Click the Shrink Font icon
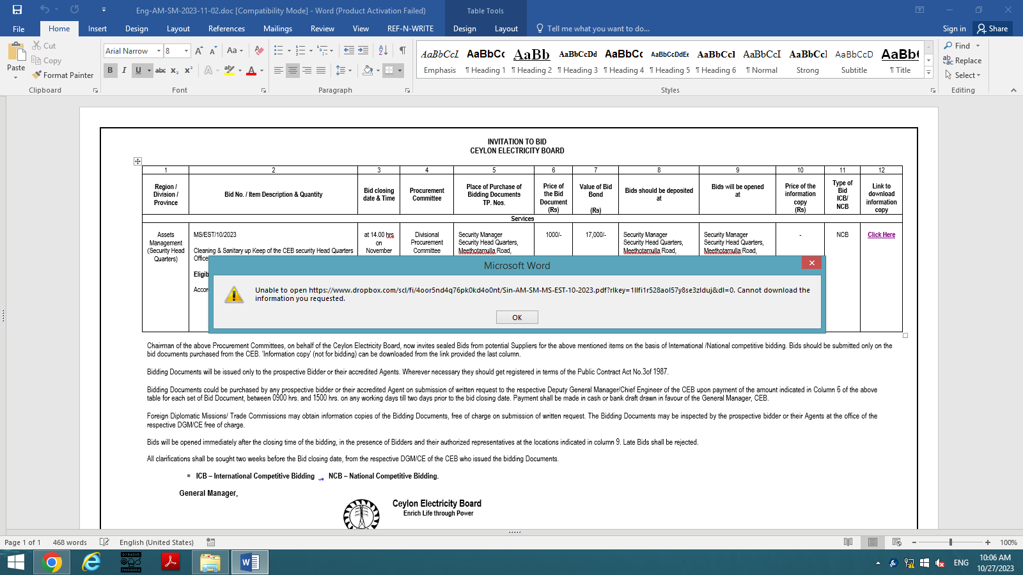The width and height of the screenshot is (1023, 575). point(213,50)
